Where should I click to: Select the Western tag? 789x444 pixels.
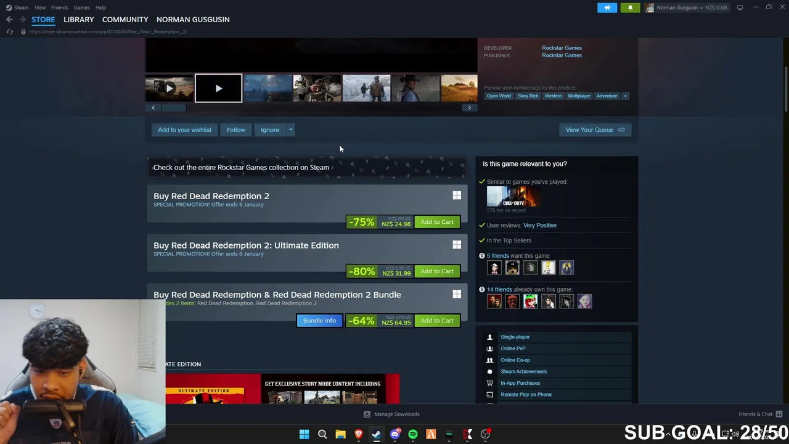tap(553, 96)
